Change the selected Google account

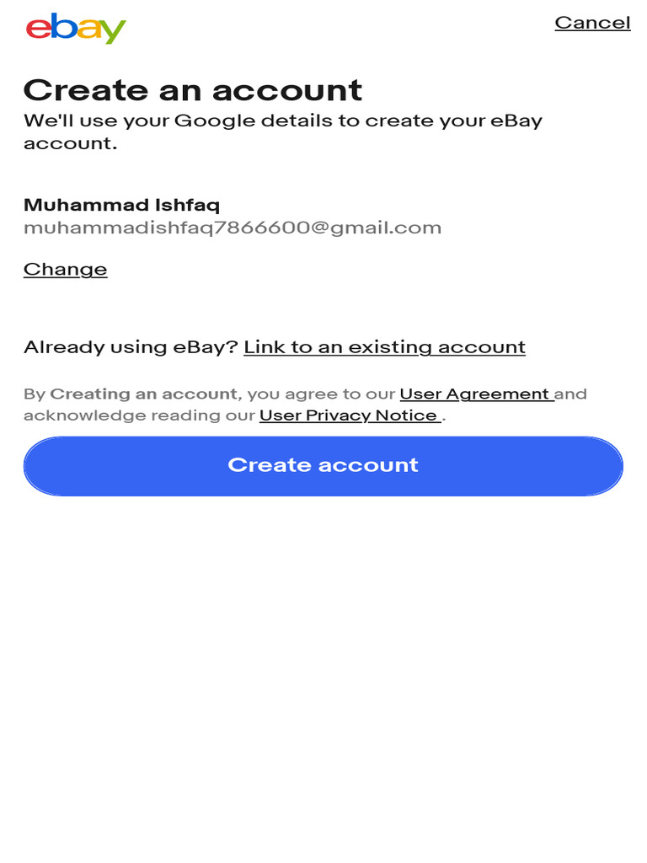[x=66, y=270]
